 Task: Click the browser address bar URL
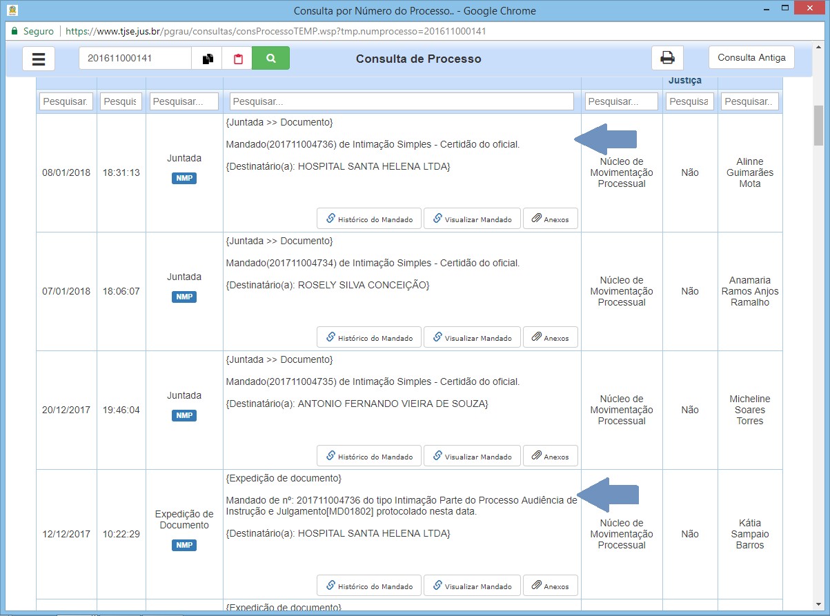tap(276, 32)
